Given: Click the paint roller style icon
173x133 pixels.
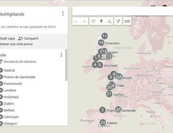Looking at the screenshot, I should (x=1, y=61).
